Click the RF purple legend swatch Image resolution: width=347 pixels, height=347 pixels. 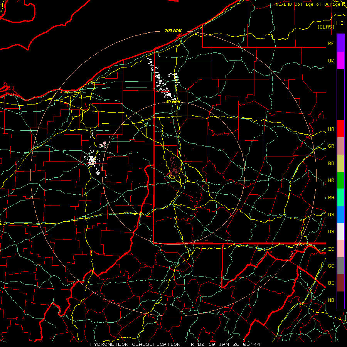340,43
